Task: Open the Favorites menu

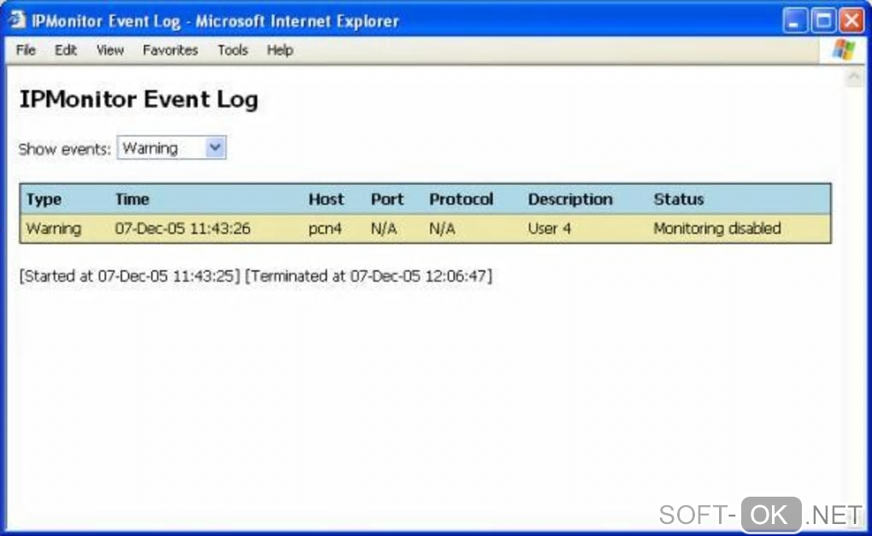Action: point(170,50)
